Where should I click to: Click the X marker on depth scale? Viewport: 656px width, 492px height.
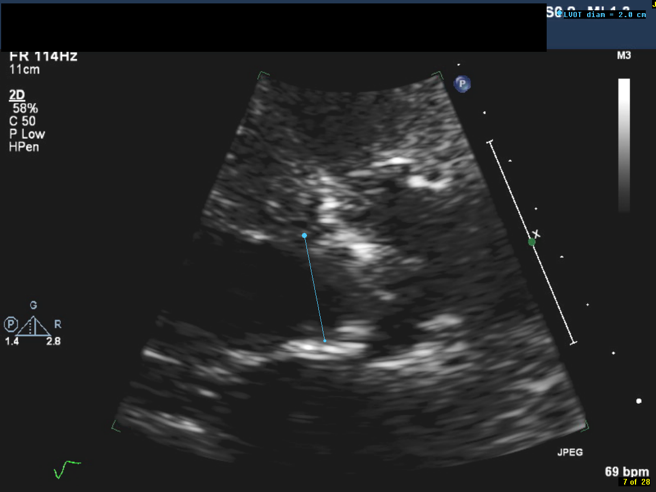[x=536, y=234]
